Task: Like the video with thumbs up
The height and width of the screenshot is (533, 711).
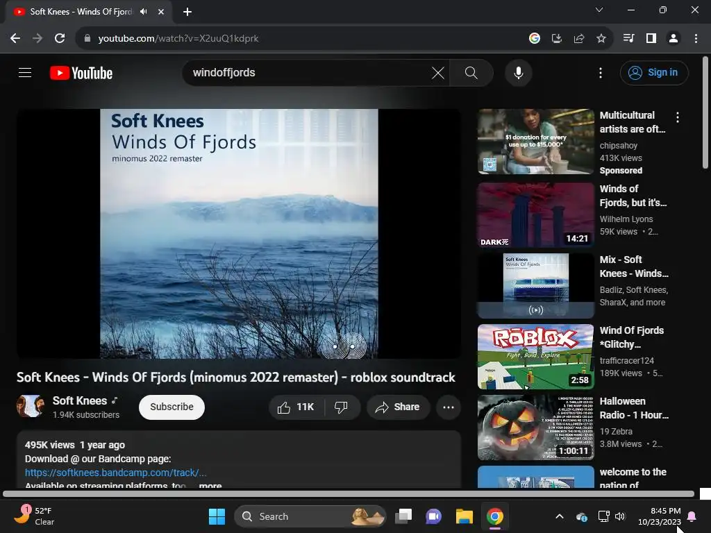Action: [296, 407]
